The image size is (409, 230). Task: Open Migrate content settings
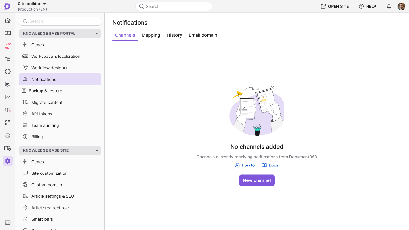pos(60,102)
